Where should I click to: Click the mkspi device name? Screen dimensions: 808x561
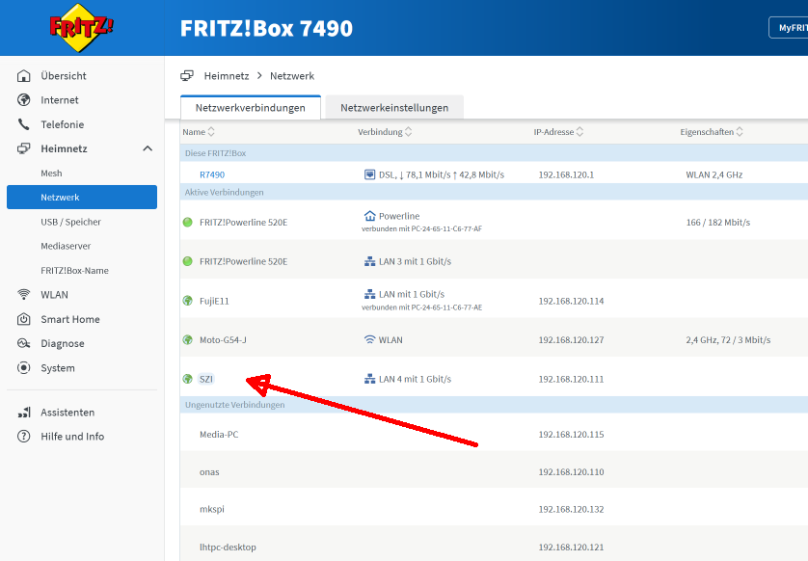[x=212, y=509]
